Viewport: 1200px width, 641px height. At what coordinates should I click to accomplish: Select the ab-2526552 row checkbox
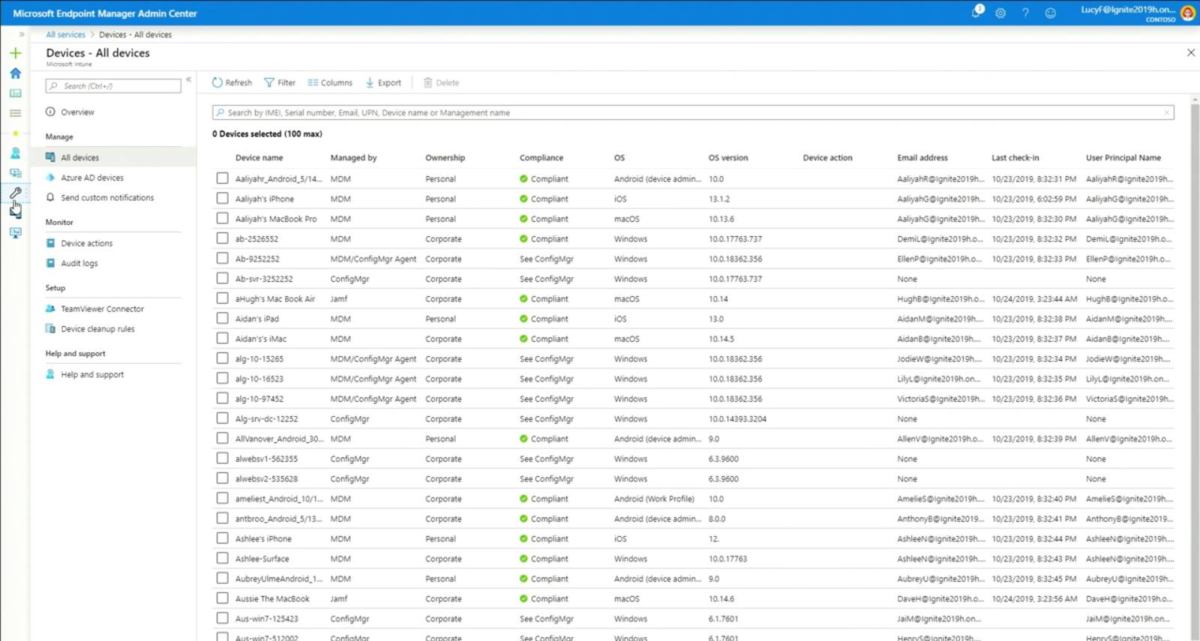click(222, 238)
